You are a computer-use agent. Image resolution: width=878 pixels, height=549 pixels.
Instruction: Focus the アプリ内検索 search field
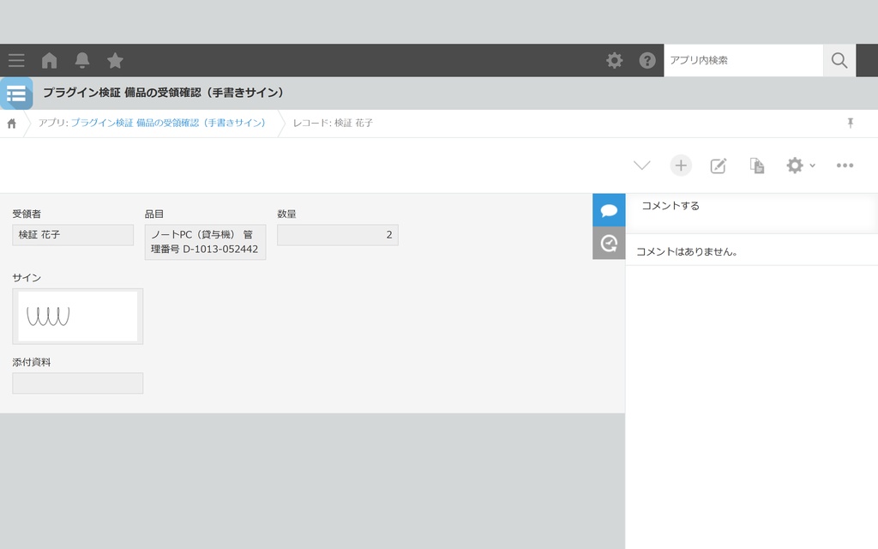click(743, 61)
